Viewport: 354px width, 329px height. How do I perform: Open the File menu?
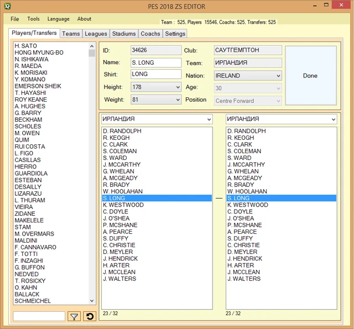[x=14, y=19]
